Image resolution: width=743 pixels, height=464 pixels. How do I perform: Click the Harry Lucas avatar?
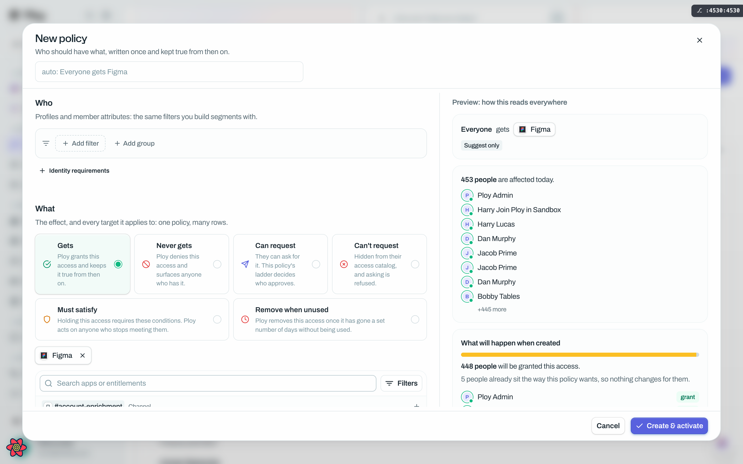point(467,224)
